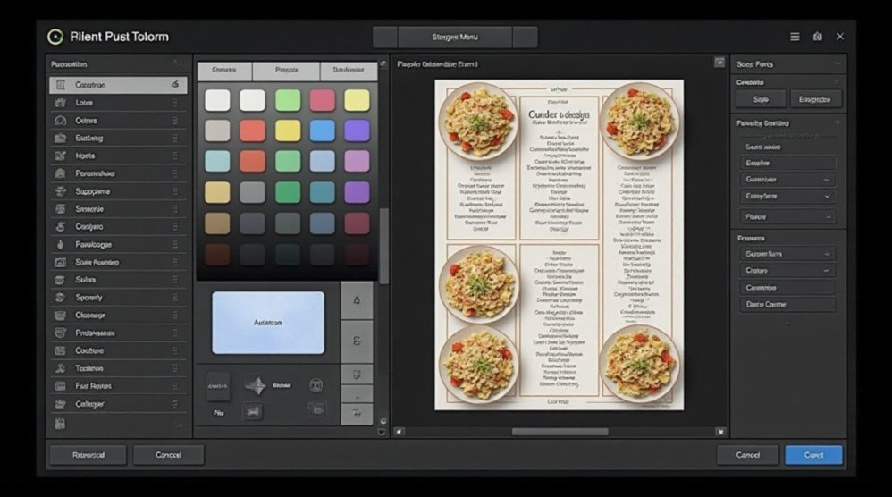Collapse the Sbep Forts panel header
Image resolution: width=892 pixels, height=497 pixels.
click(x=837, y=64)
